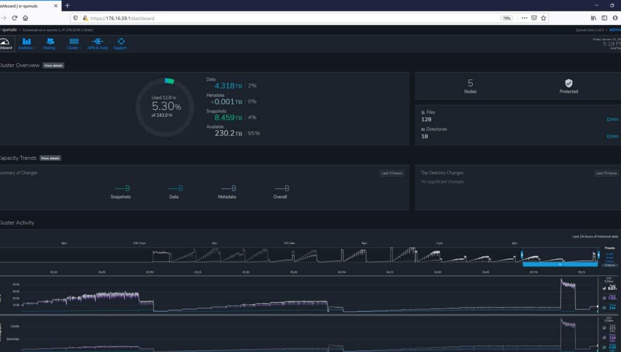Open Summary of Changes Last 72 hours dropdown
The height and width of the screenshot is (352, 621).
pos(392,173)
